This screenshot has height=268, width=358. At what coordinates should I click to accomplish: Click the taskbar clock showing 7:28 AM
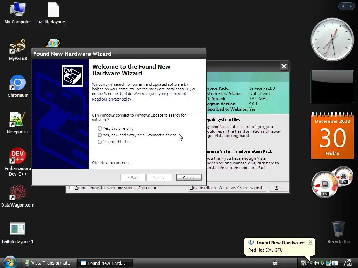(x=347, y=263)
